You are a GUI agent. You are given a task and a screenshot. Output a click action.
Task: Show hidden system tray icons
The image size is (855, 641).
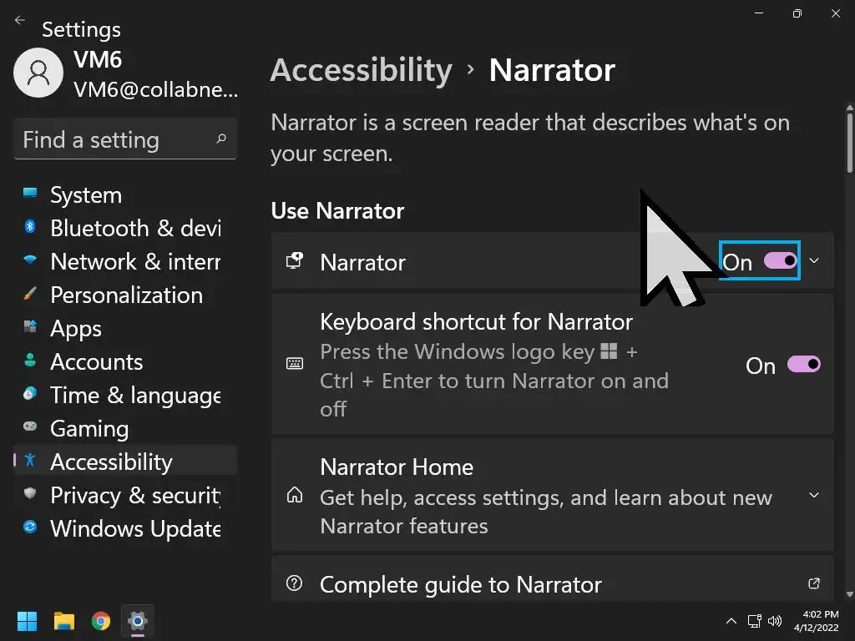click(x=731, y=621)
